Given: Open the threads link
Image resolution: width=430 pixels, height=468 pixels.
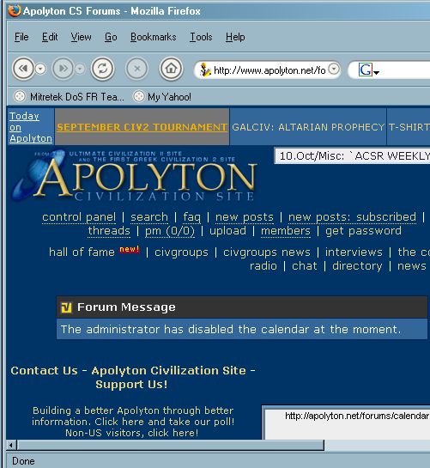Looking at the screenshot, I should point(109,231).
